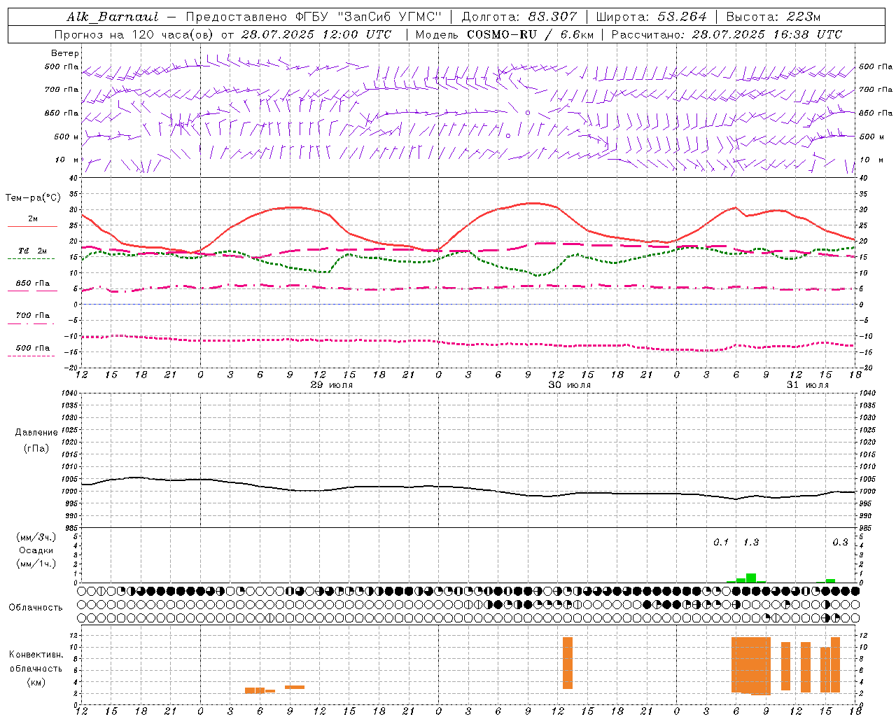Click the 'Модель COSMO-RU / 6.6км' text
Viewport: 896px width, 717px height.
click(x=504, y=34)
